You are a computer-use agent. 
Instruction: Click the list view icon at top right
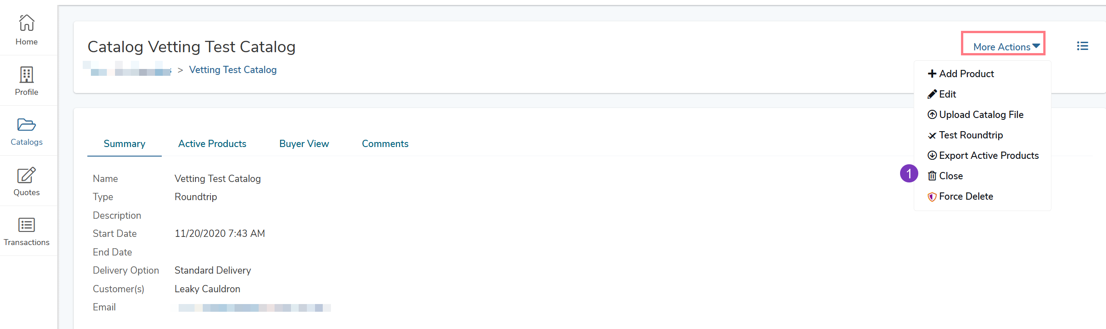click(1082, 46)
